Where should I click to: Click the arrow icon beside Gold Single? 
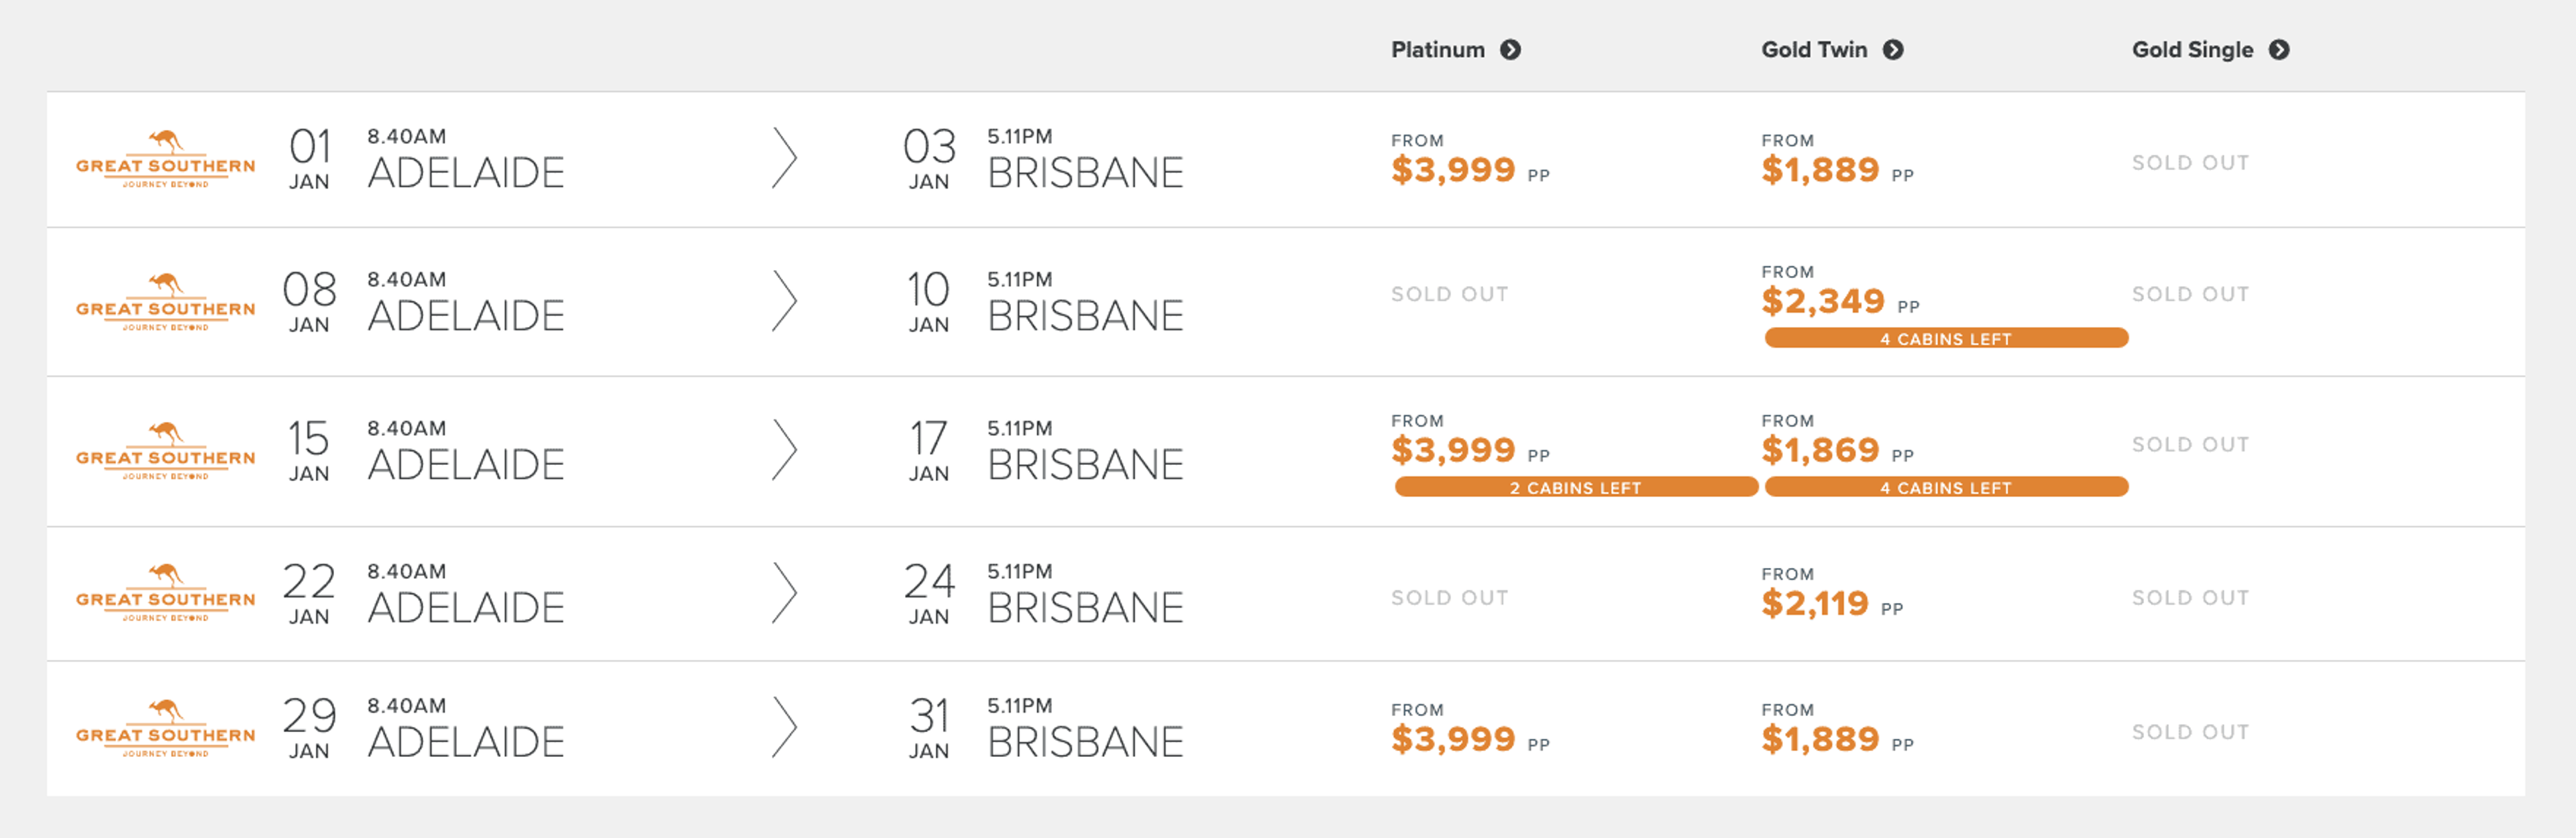(2278, 50)
